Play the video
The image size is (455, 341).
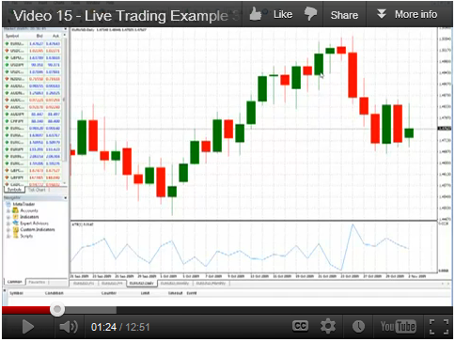click(x=27, y=327)
